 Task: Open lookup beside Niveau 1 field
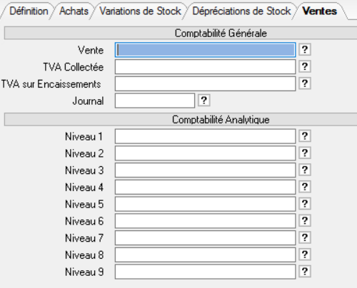pyautogui.click(x=305, y=136)
